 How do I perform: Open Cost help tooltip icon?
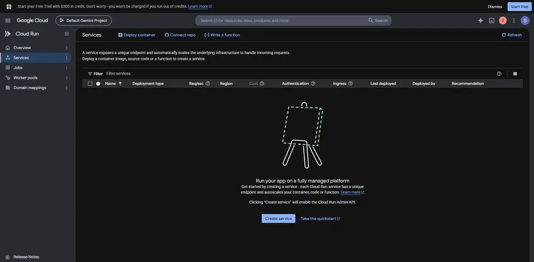point(262,84)
